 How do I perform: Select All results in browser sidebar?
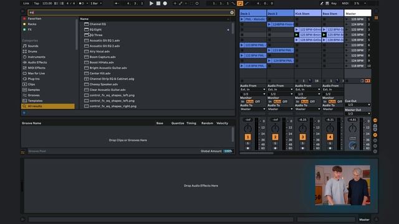coord(48,106)
